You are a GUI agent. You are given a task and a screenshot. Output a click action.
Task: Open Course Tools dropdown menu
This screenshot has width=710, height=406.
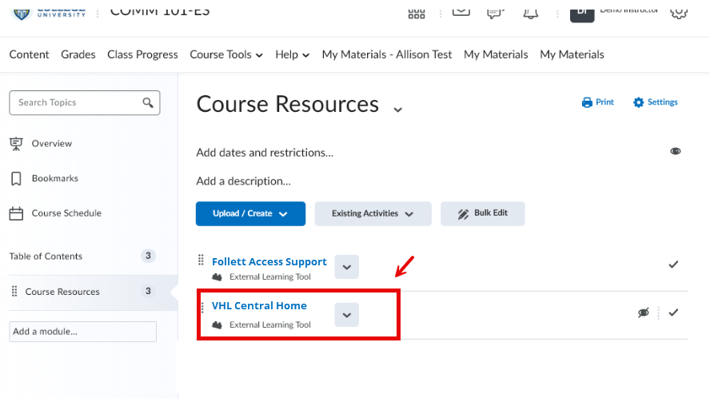[226, 55]
